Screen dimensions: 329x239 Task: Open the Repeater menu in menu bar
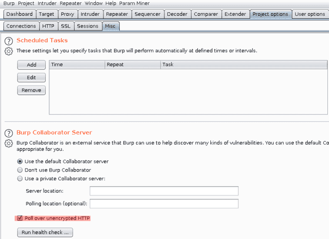(x=70, y=4)
